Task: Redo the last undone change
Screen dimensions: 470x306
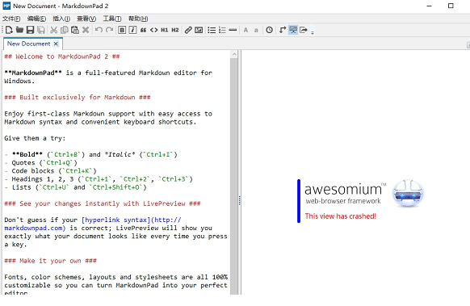Action: pos(109,30)
